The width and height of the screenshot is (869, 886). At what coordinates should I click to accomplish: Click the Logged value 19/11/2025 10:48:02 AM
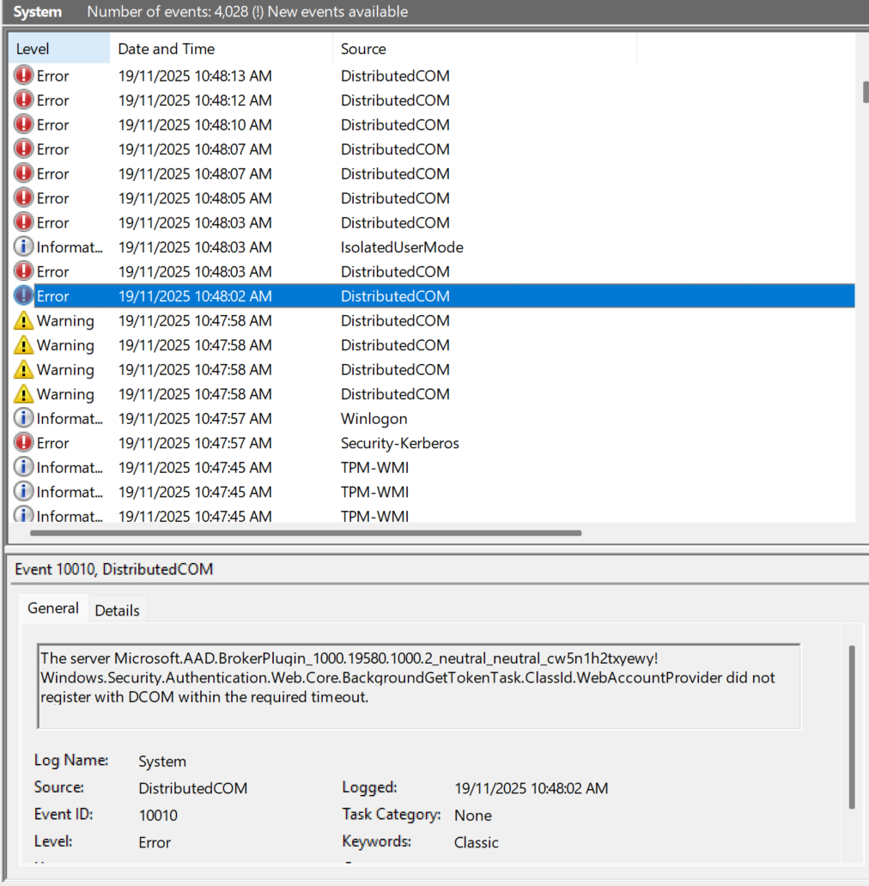coord(532,788)
